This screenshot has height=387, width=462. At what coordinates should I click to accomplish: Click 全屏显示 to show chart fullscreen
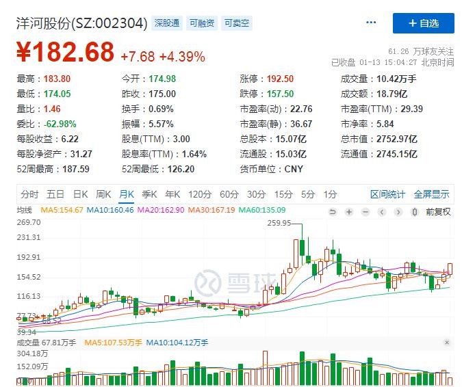431,194
